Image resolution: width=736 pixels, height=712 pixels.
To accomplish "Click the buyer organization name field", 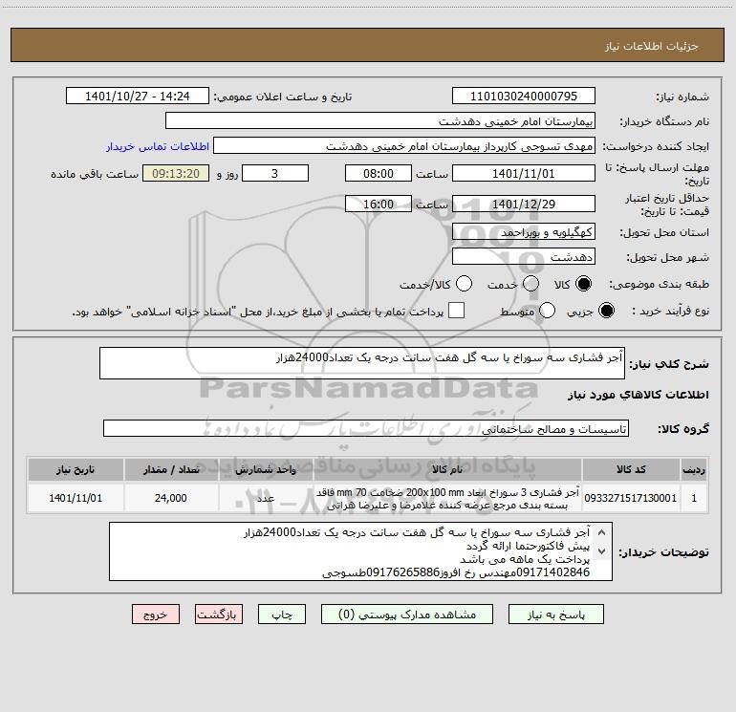I will 380,120.
